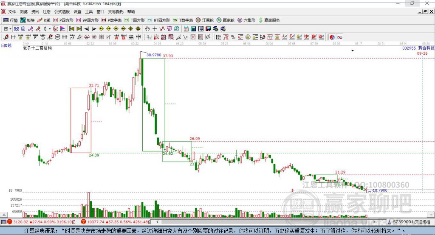The height and width of the screenshot is (235, 435).
Task: Step left black arrow icon
Action: click(x=87, y=29)
